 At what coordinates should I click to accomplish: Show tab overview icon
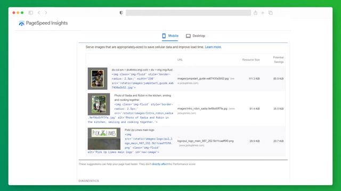coord(271,13)
